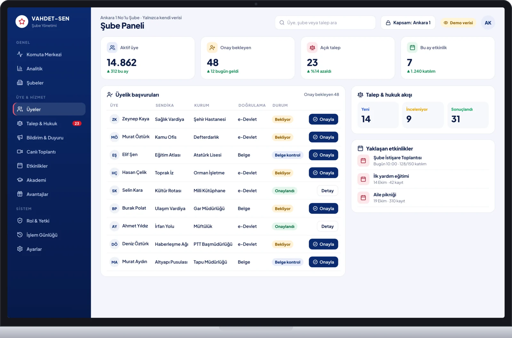Click the Avantajlar gift icon

click(20, 194)
